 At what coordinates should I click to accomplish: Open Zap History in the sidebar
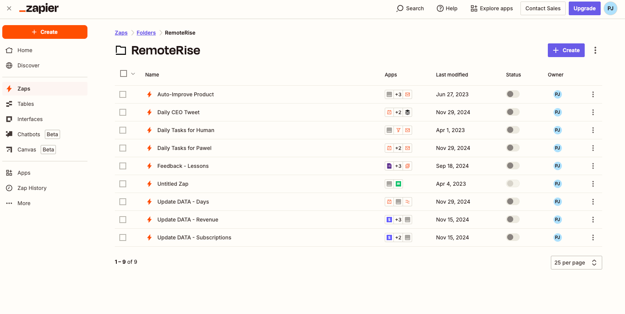[x=45, y=188]
